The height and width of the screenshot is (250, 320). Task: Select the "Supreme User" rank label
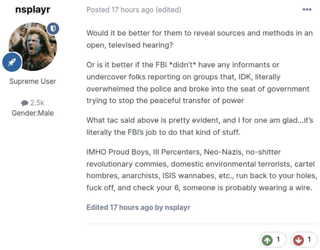(32, 81)
